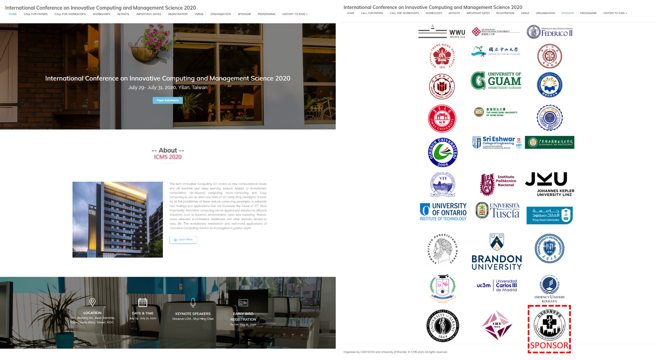Screen dimensions: 656x360
Task: Open the Università della Tuscia logo
Action: point(497,210)
